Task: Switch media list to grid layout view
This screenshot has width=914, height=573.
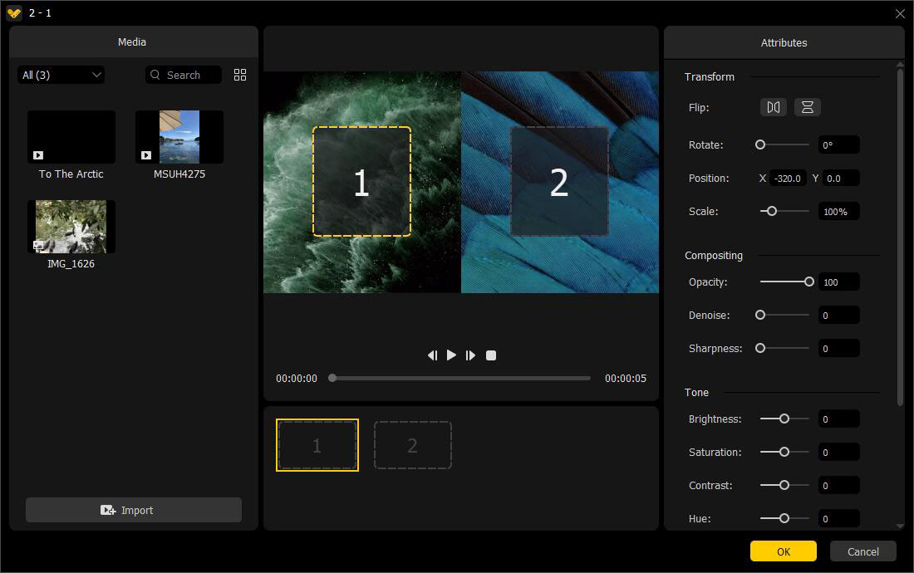Action: [x=240, y=74]
